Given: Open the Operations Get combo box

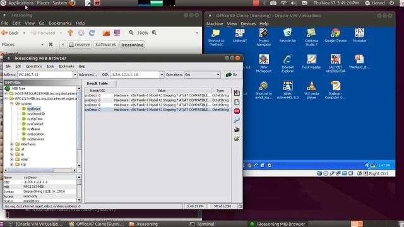Looking at the screenshot, I should coord(202,74).
